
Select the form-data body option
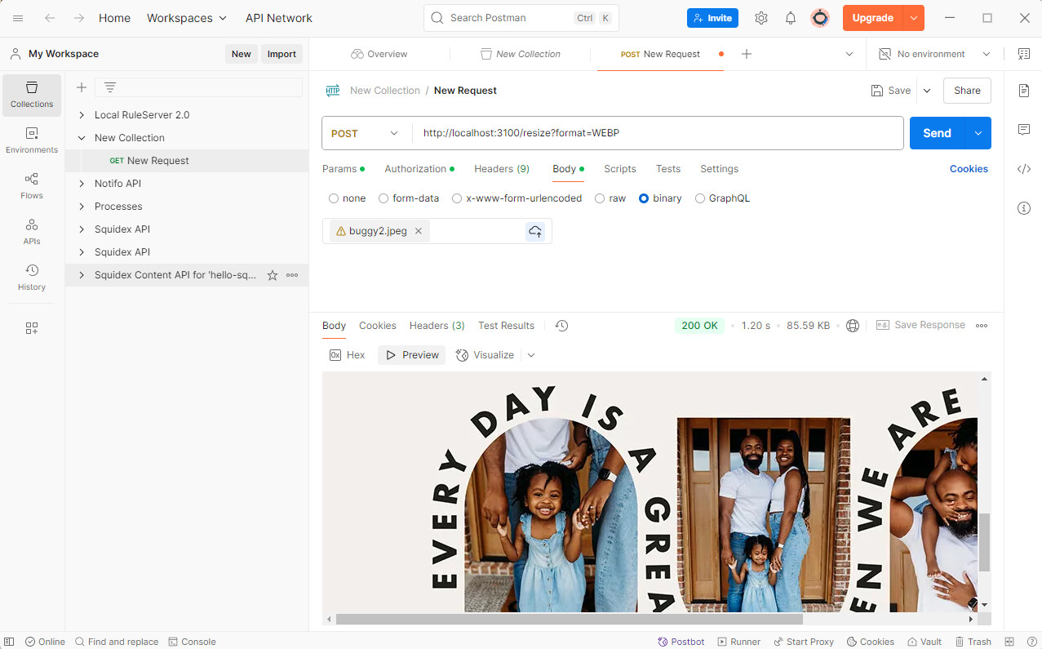click(409, 198)
